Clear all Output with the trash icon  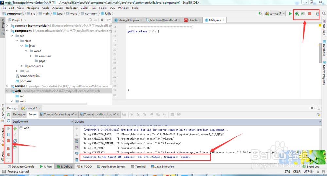coord(77,160)
